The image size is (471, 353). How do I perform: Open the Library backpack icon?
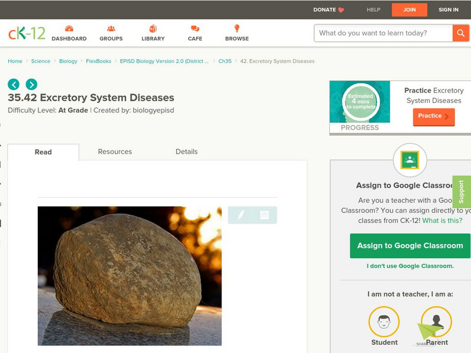click(x=153, y=28)
